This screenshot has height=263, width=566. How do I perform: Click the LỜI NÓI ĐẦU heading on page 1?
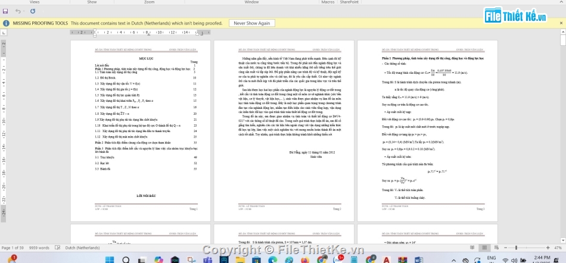146,196
